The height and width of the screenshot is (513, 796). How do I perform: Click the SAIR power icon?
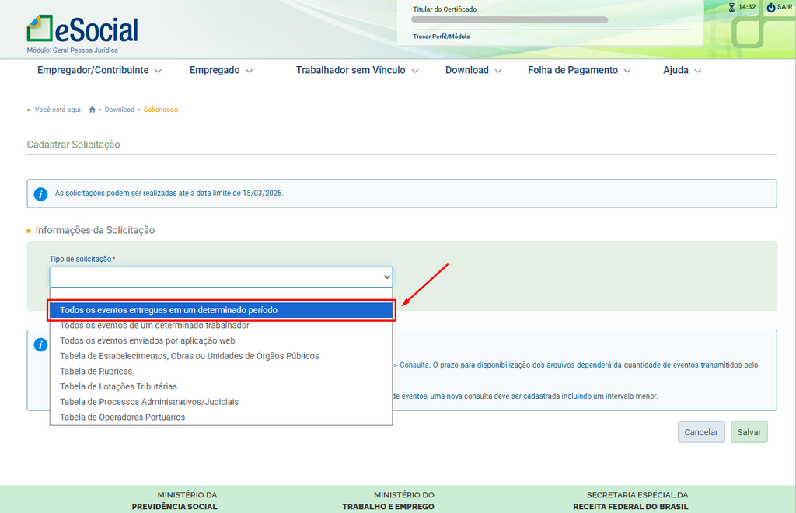(770, 7)
